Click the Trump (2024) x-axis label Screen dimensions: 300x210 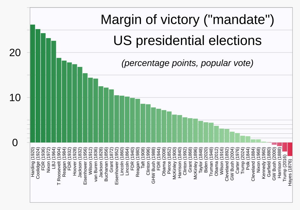(242, 161)
